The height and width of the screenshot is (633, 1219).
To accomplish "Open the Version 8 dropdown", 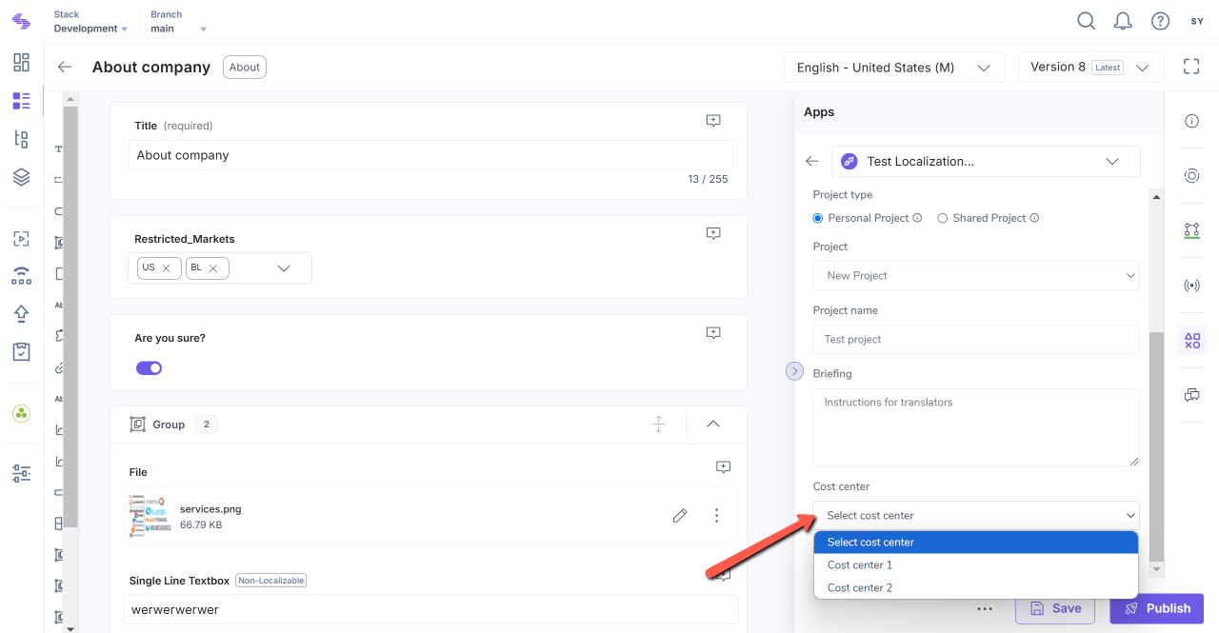I will coord(1091,68).
